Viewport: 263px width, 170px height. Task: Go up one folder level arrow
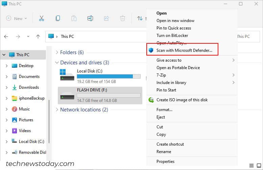click(x=38, y=37)
